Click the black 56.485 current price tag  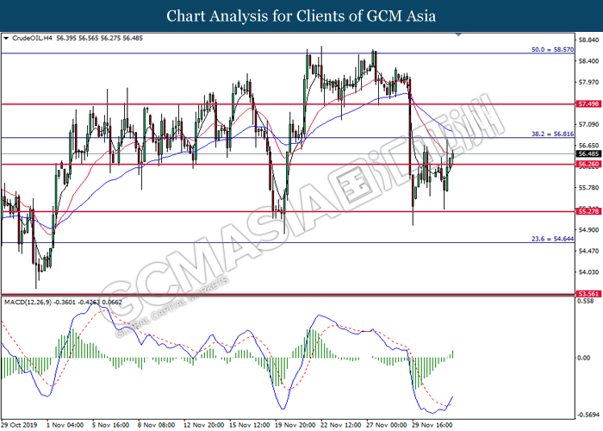tap(587, 154)
